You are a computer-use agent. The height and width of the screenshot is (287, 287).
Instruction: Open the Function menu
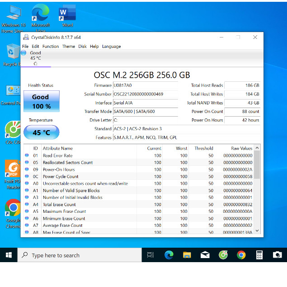tap(51, 46)
